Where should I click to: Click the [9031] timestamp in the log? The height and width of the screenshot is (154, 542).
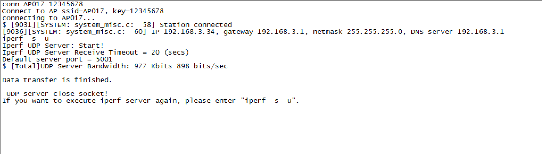point(23,25)
